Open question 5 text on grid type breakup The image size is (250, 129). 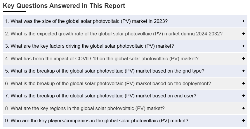[105, 71]
